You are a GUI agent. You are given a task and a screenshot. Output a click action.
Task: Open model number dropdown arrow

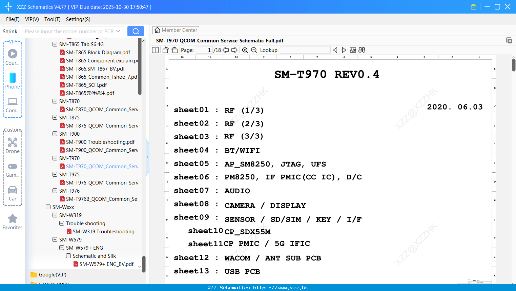(118, 31)
